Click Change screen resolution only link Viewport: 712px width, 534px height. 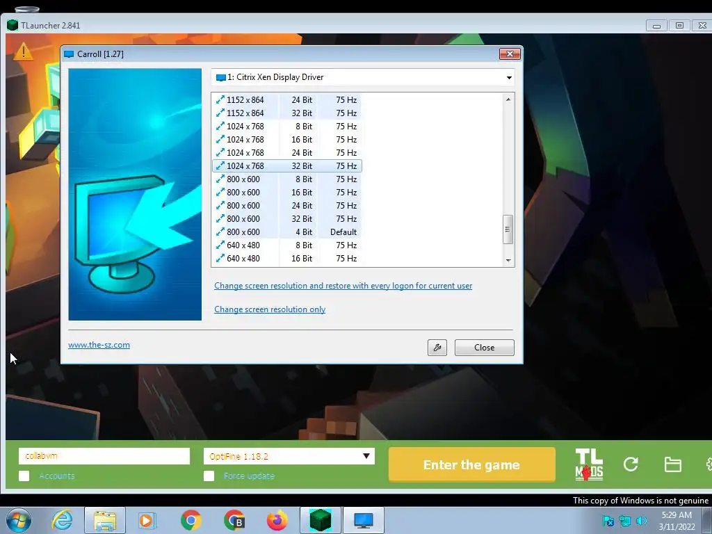pyautogui.click(x=270, y=309)
